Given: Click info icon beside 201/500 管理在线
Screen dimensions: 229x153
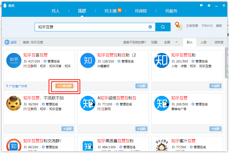Looking at the screenshot, I should 193,61.
